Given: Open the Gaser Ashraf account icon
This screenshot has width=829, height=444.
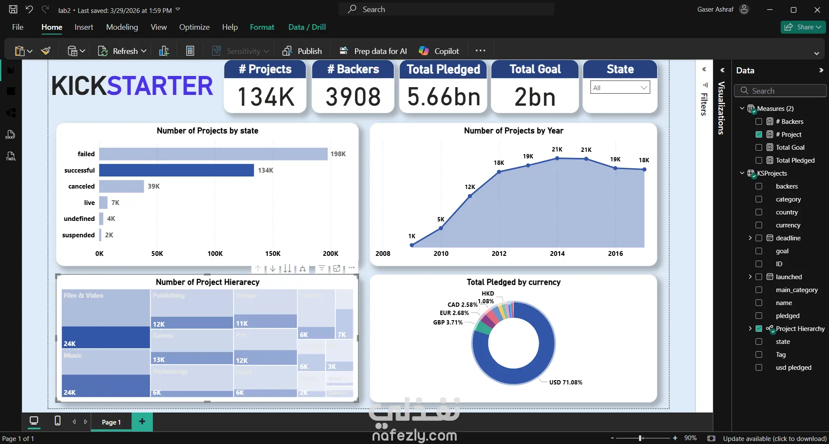Looking at the screenshot, I should tap(744, 9).
